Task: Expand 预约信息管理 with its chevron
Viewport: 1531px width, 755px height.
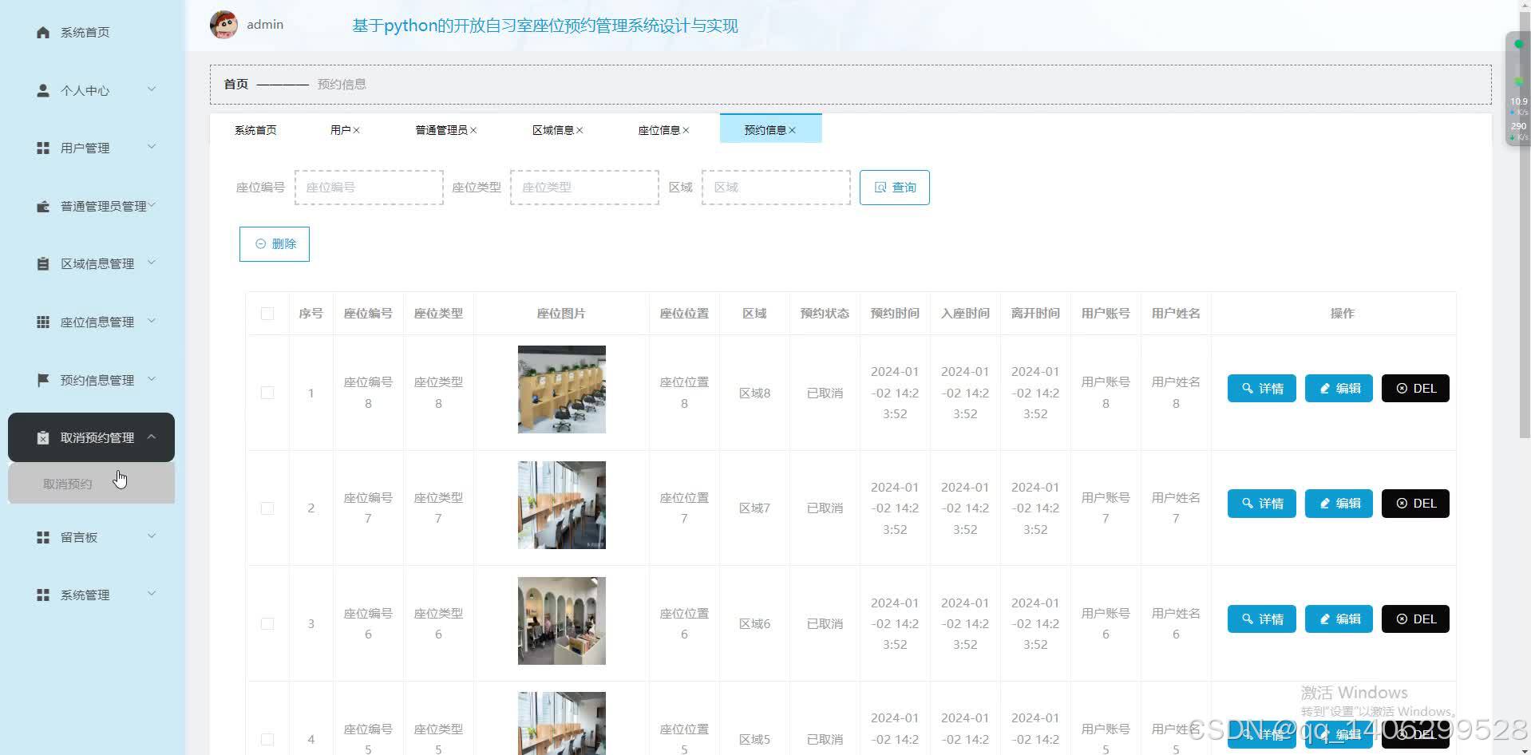Action: pyautogui.click(x=152, y=379)
